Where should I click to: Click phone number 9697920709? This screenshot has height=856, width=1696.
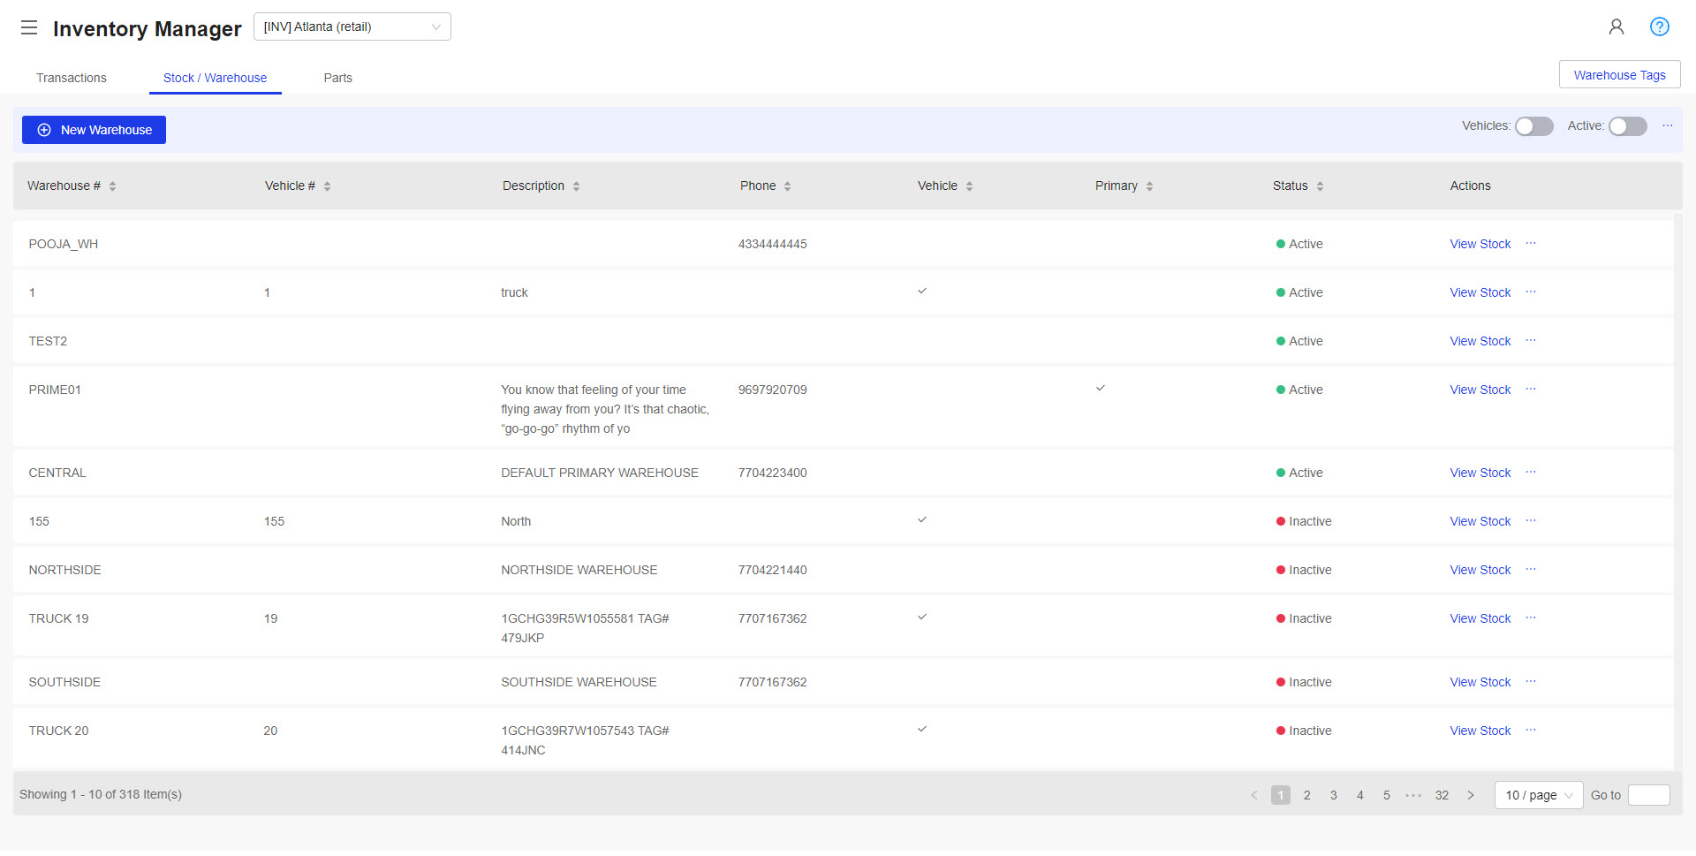(773, 390)
